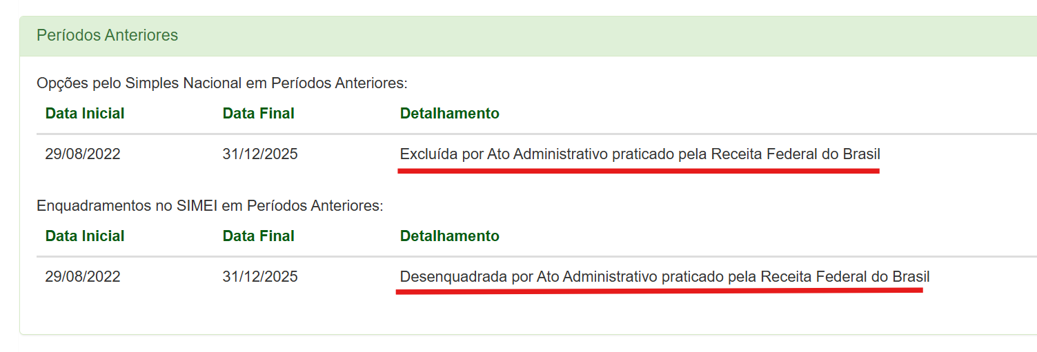The height and width of the screenshot is (352, 1037).
Task: Click Data Final header in SIMEI table
Action: 259,236
